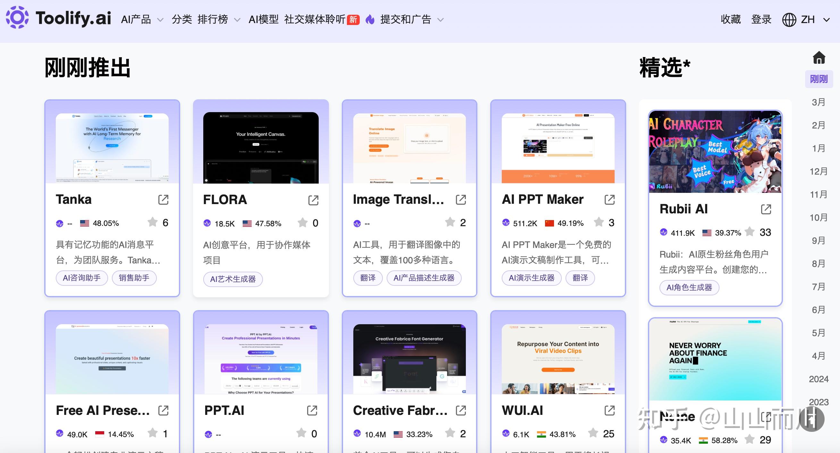Open FLORA's external link icon

pos(313,200)
